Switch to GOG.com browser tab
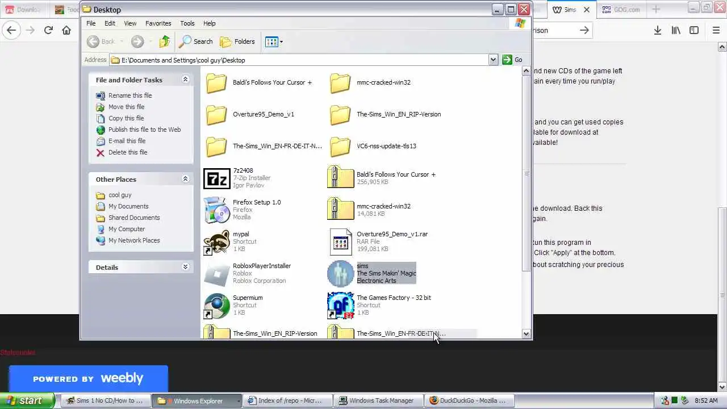The height and width of the screenshot is (409, 727). (621, 9)
